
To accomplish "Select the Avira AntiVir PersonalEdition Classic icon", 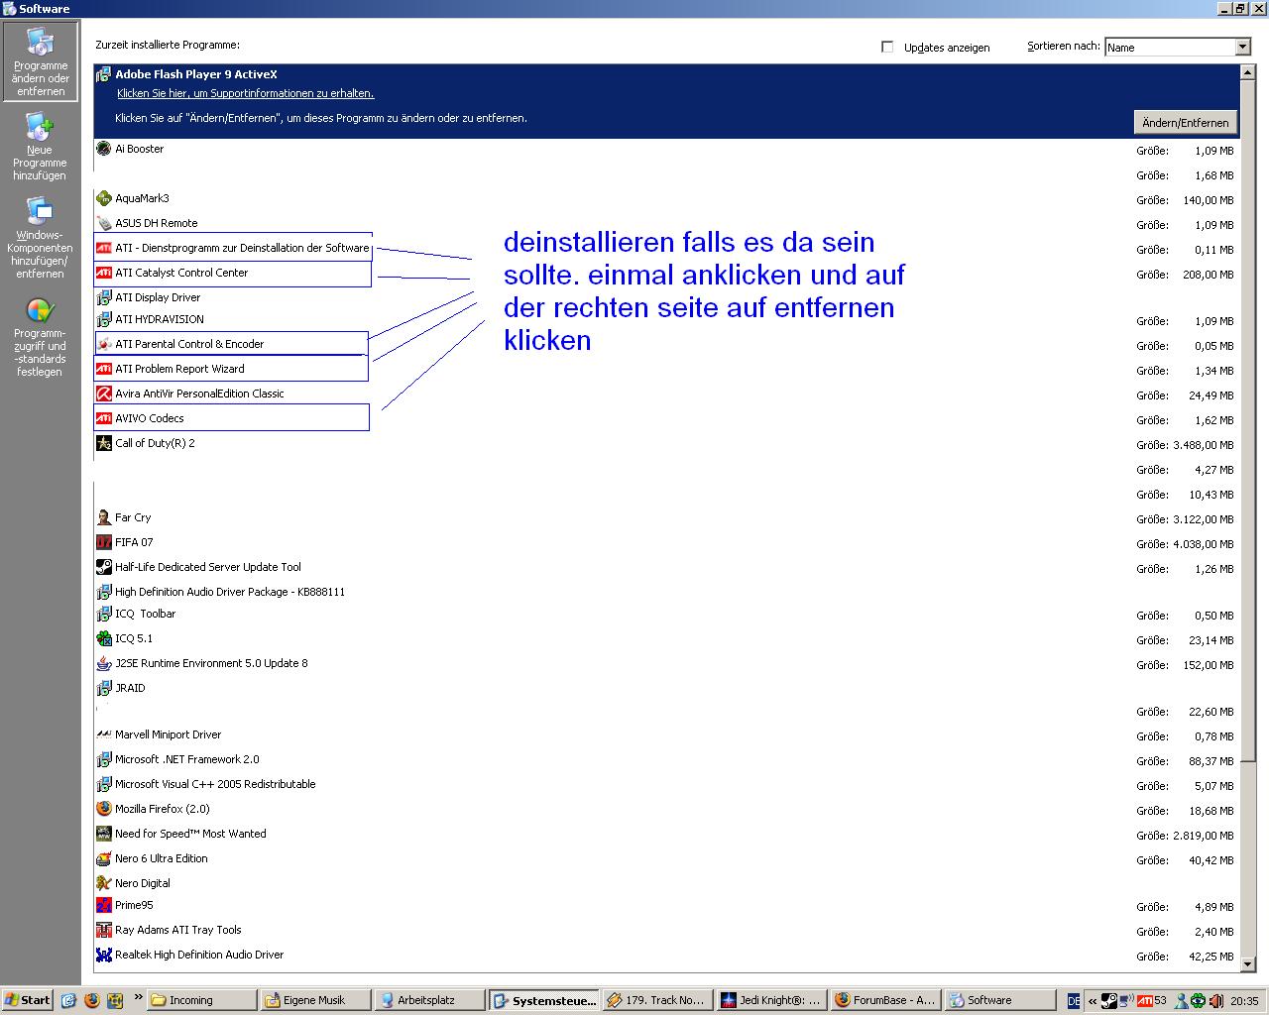I will click(104, 394).
